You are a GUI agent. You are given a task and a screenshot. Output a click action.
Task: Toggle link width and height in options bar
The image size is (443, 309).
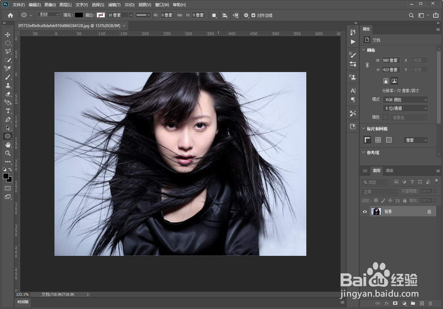180,15
